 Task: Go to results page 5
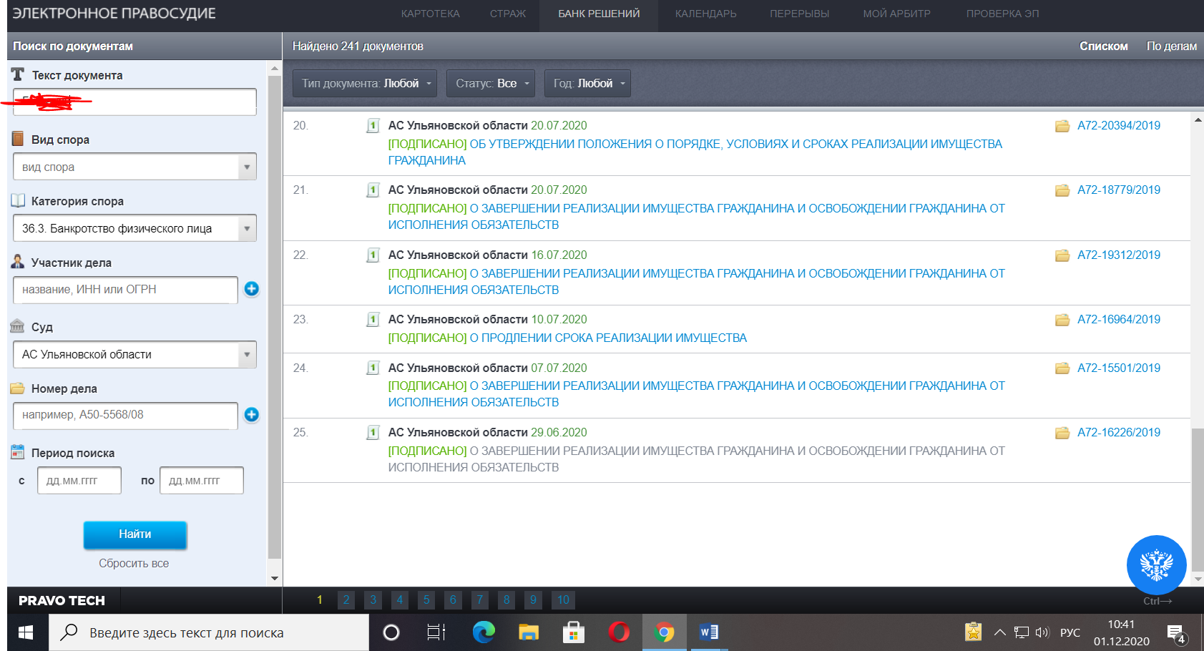pyautogui.click(x=426, y=600)
